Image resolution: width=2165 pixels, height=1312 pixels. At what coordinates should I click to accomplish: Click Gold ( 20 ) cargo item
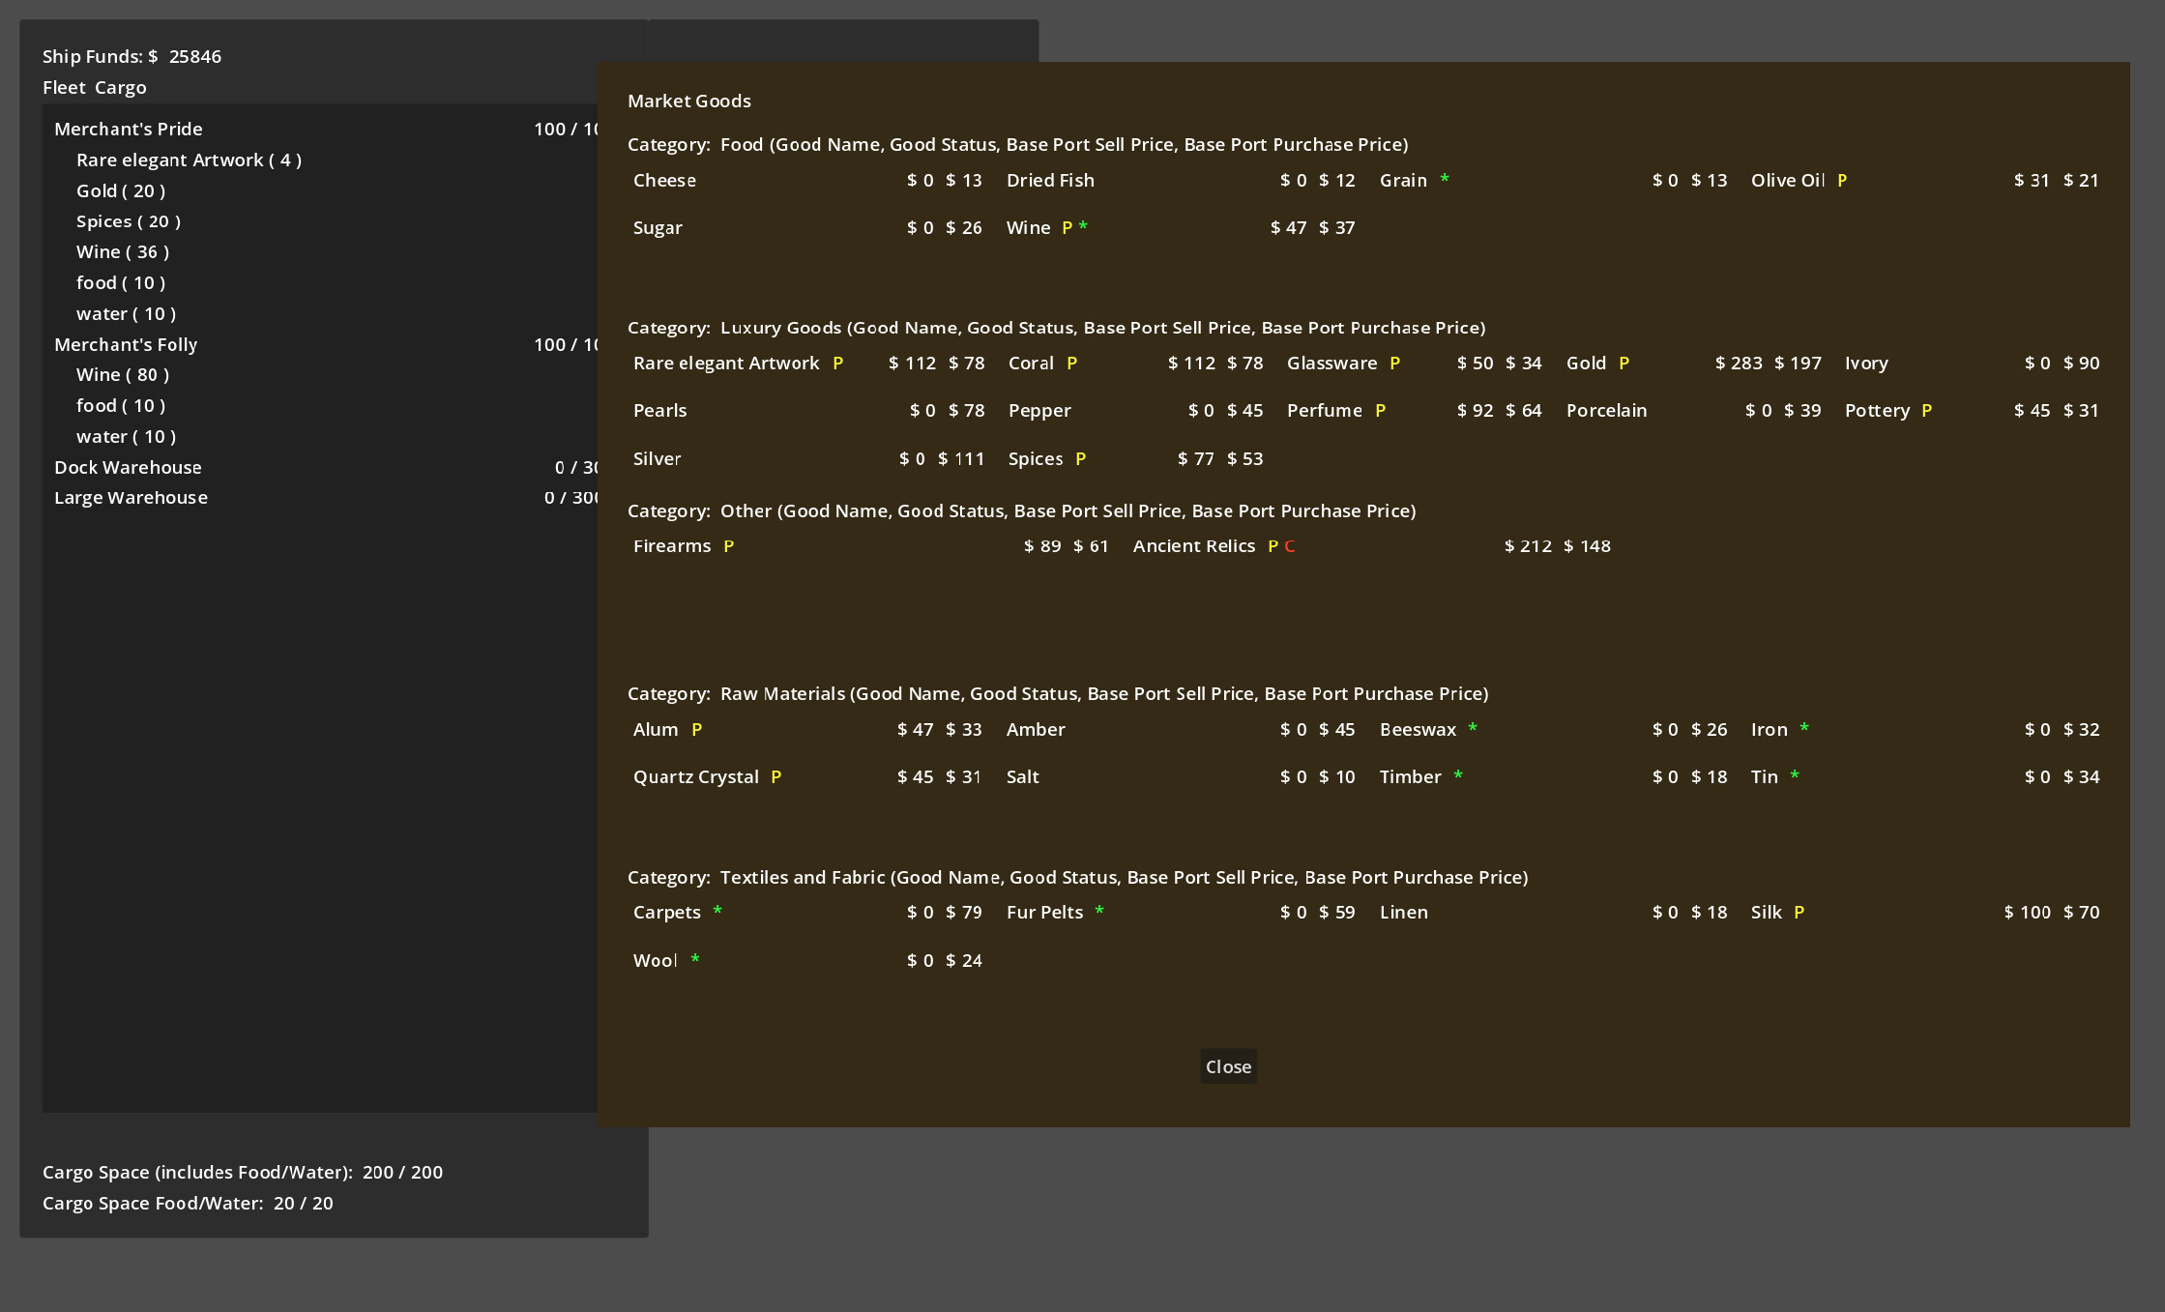coord(121,190)
